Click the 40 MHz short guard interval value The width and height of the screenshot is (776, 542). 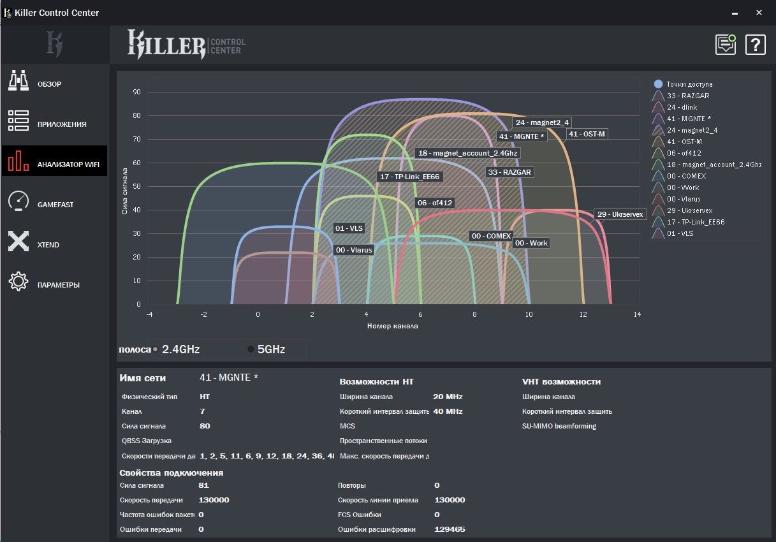(x=448, y=411)
